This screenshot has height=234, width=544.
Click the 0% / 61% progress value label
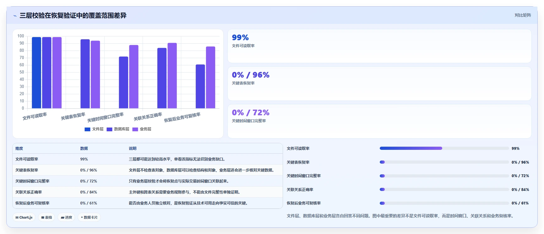coord(520,203)
